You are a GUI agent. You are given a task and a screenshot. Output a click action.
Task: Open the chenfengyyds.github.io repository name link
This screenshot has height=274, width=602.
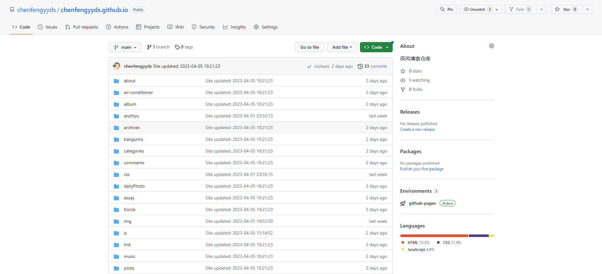(x=95, y=10)
